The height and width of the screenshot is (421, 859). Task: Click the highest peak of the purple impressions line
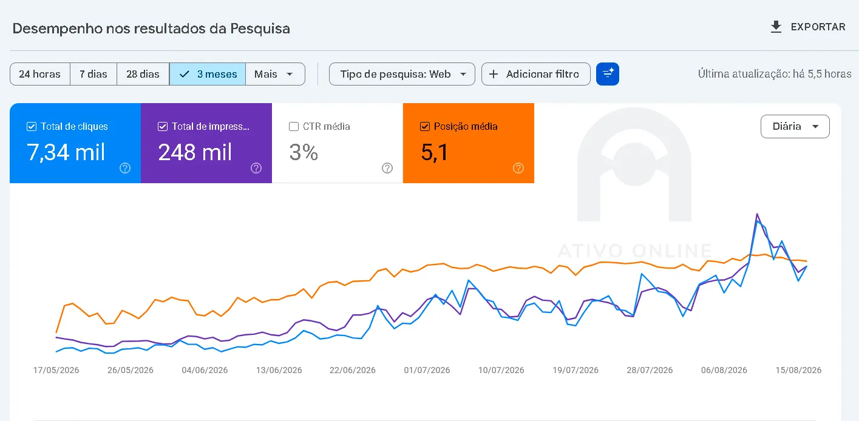click(x=757, y=214)
